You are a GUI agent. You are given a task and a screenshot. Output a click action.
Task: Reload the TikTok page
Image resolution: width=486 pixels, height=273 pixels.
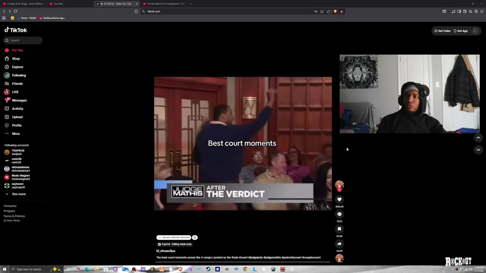16,11
